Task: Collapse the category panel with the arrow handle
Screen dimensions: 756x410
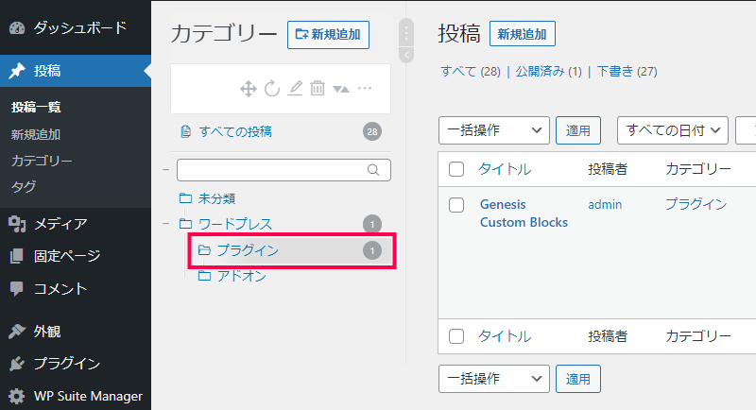Action: [x=406, y=55]
